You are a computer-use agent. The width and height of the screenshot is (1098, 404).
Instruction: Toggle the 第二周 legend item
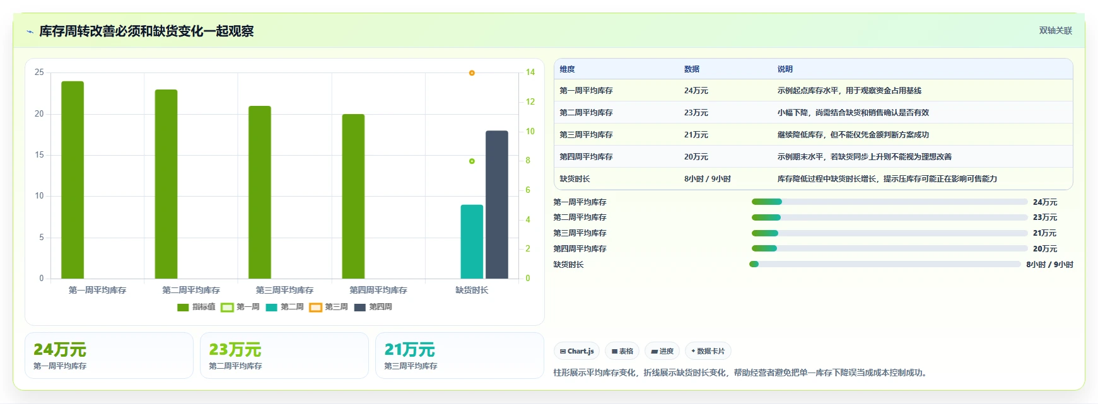click(x=284, y=307)
